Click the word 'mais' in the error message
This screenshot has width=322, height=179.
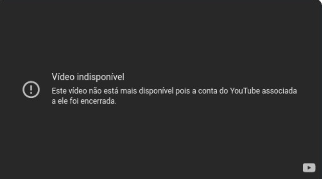coord(129,91)
